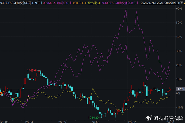This screenshot has width=185, height=123.
Task: Click the 10% axis label
Action: coord(179,79)
